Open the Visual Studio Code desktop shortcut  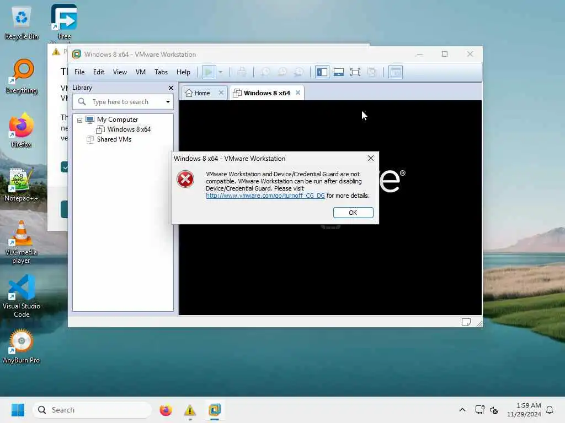[x=22, y=296]
